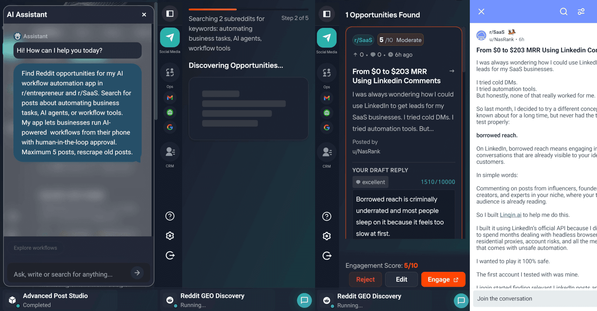The height and width of the screenshot is (311, 597).
Task: Click the Engagement Score 5/10 label
Action: click(382, 265)
